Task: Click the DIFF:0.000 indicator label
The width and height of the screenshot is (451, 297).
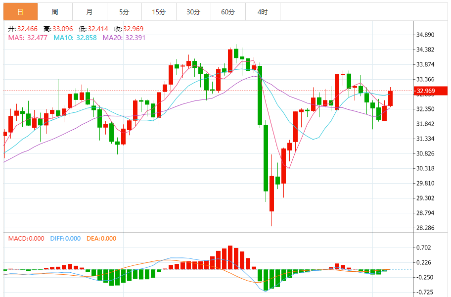Action: (65, 238)
